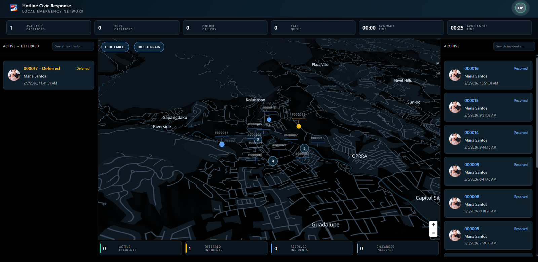Click the ACTIVE + DEFERRED panel heading
Viewport: 538px width, 262px height.
point(21,46)
